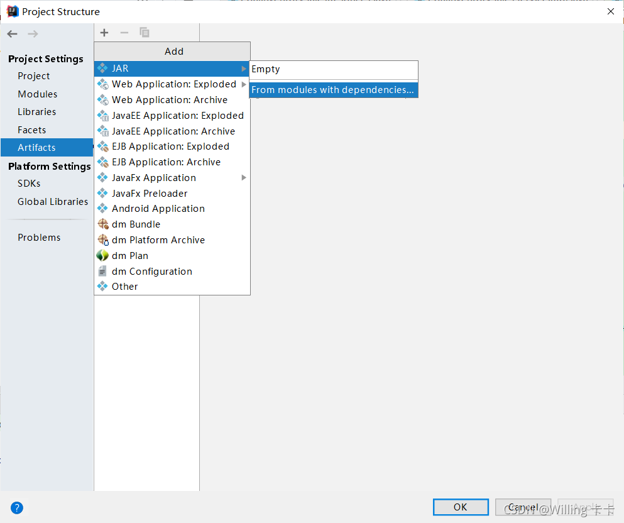
Task: Select From modules with dependencies option
Action: (x=334, y=90)
